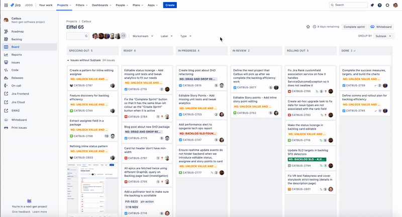
Task: Open the settings gear icon
Action: point(387,5)
